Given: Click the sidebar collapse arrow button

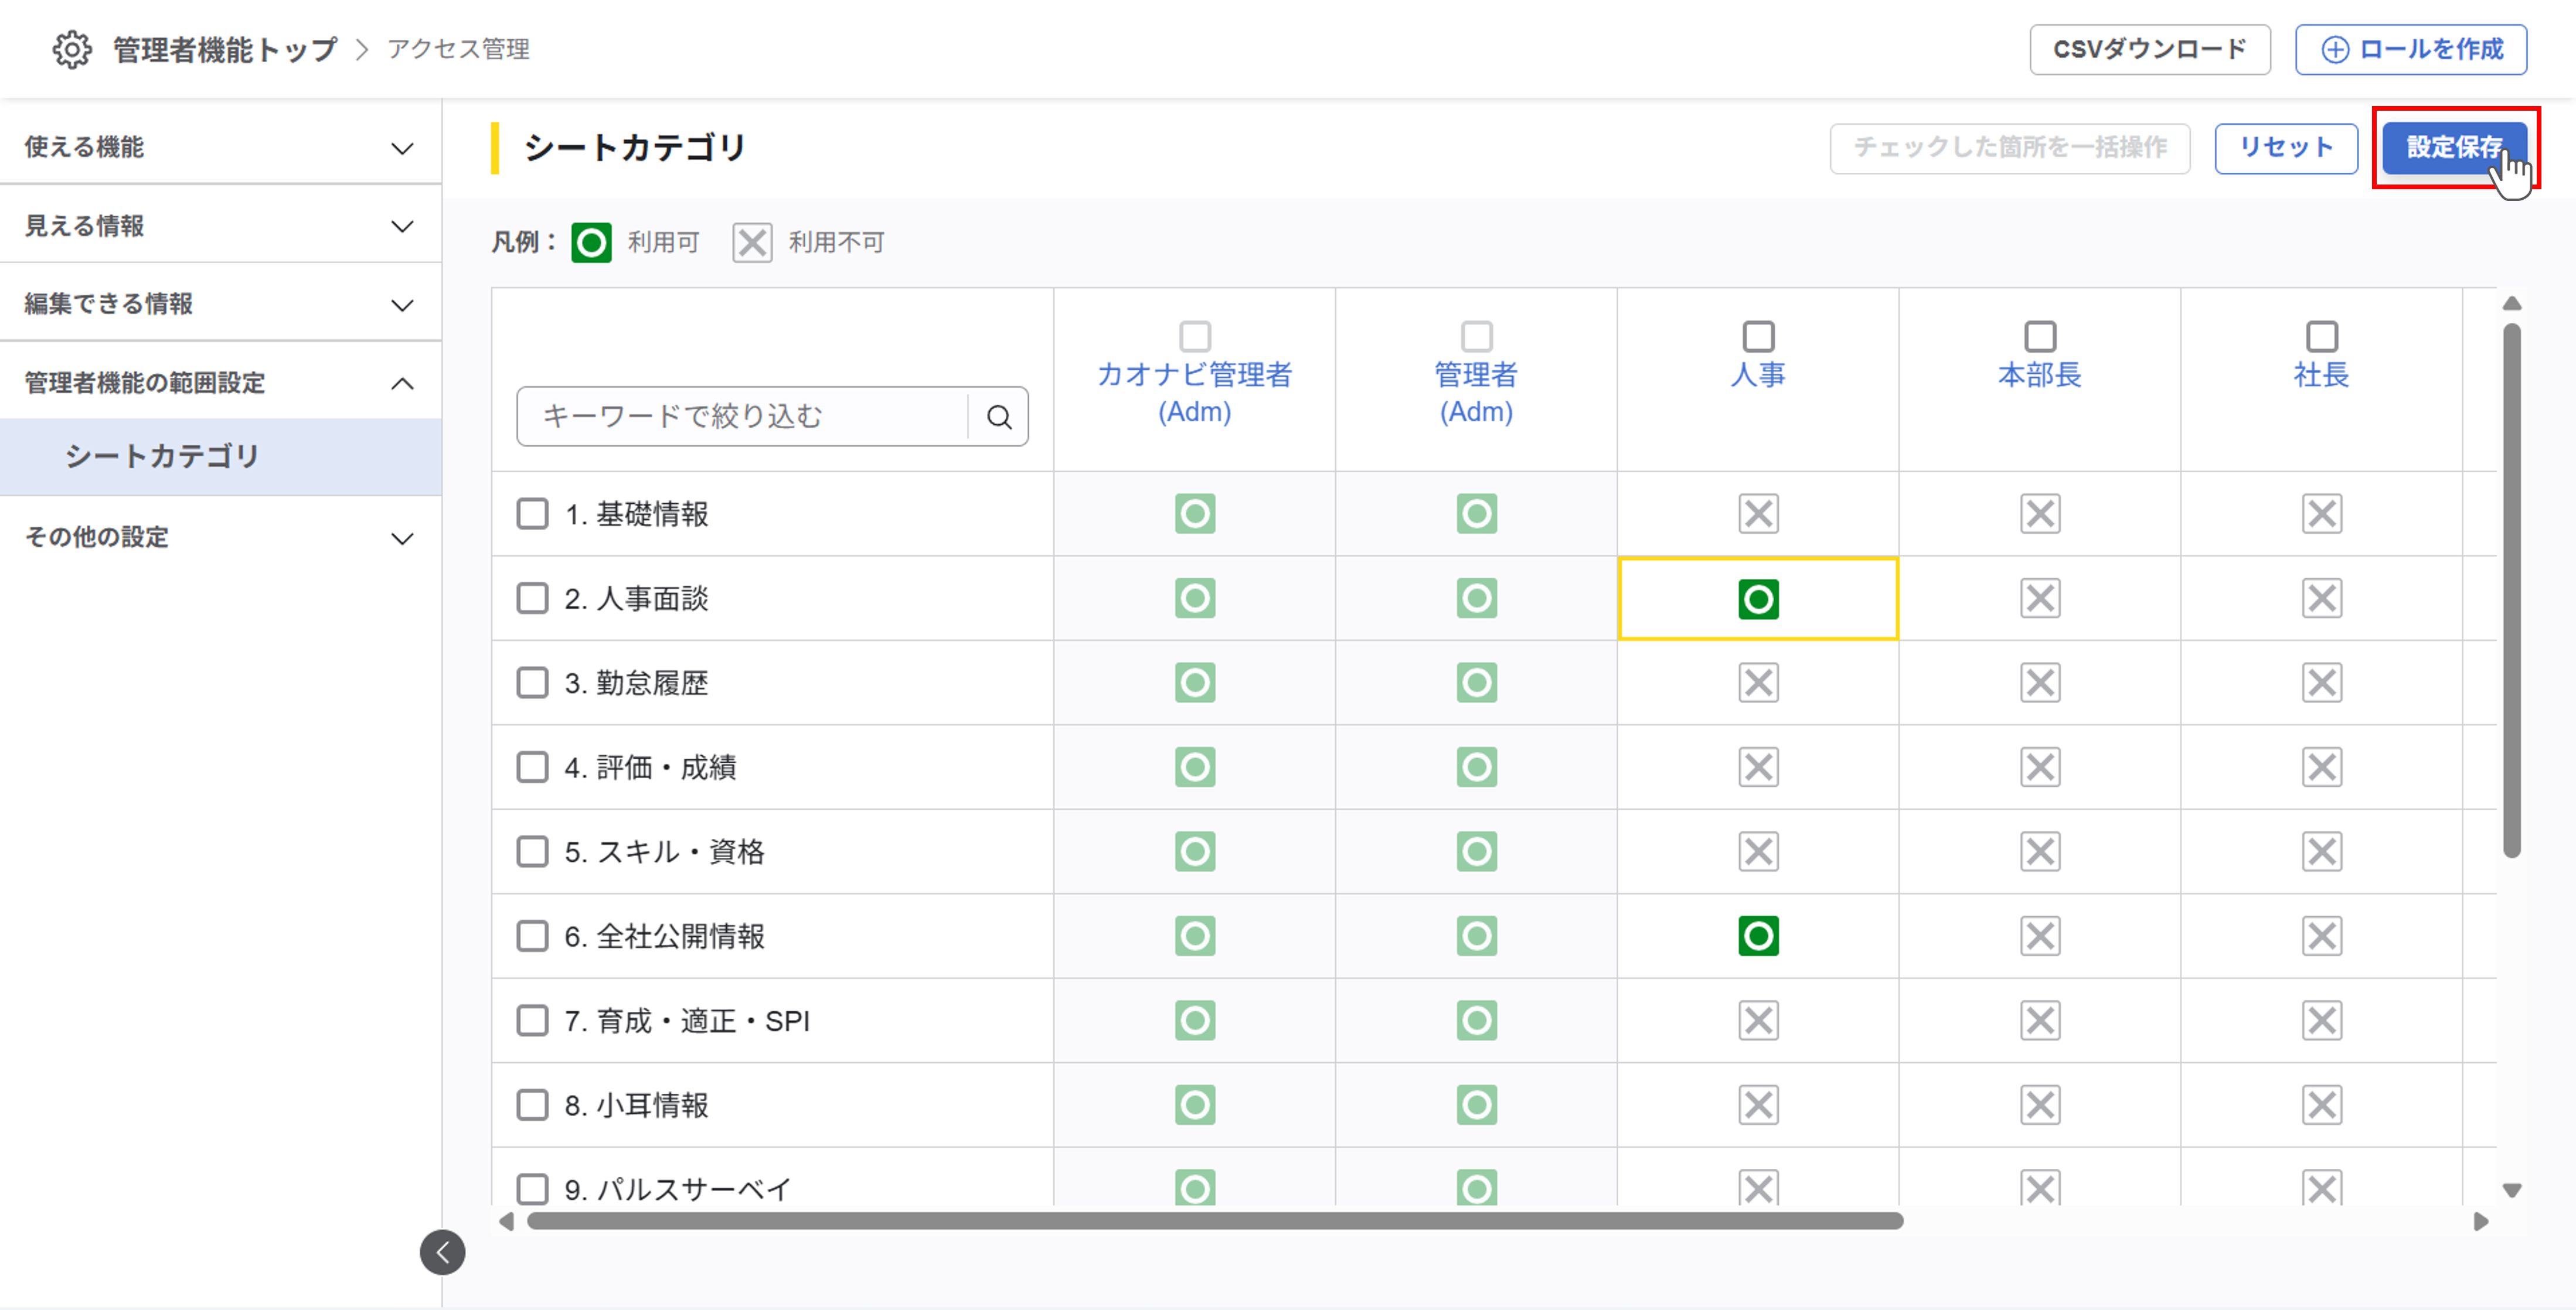Looking at the screenshot, I should click(442, 1252).
